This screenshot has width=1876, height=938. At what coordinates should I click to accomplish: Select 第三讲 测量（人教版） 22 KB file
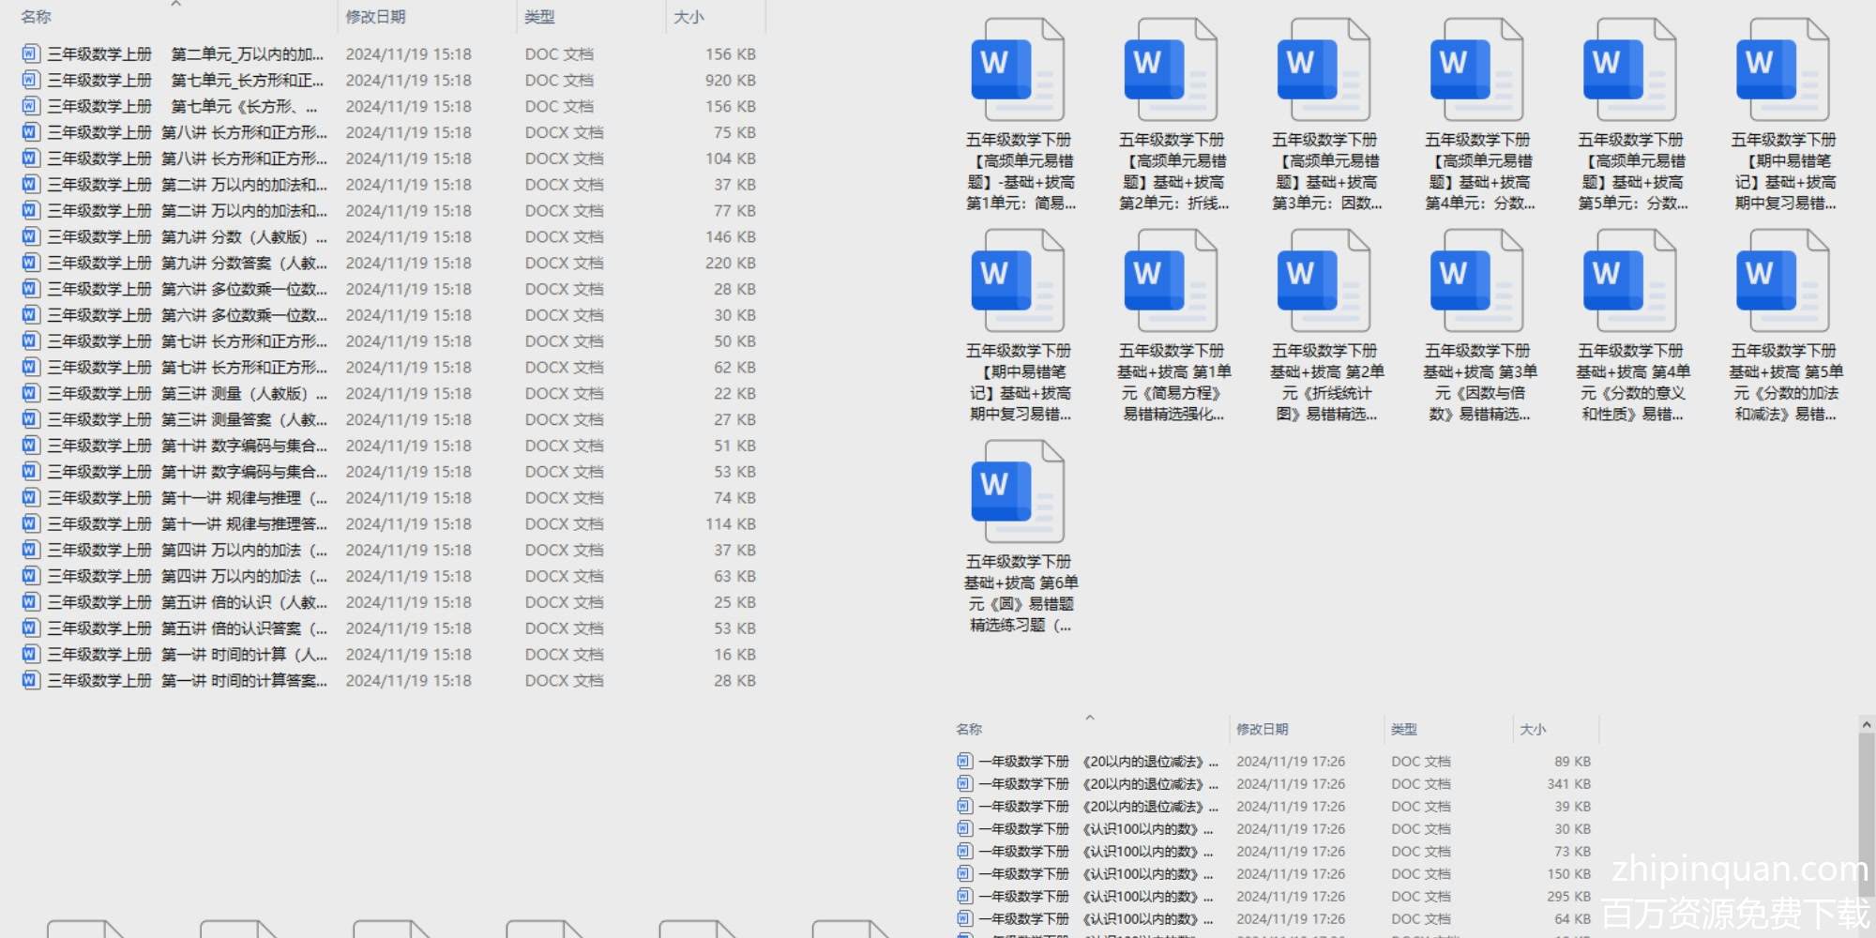click(x=188, y=393)
